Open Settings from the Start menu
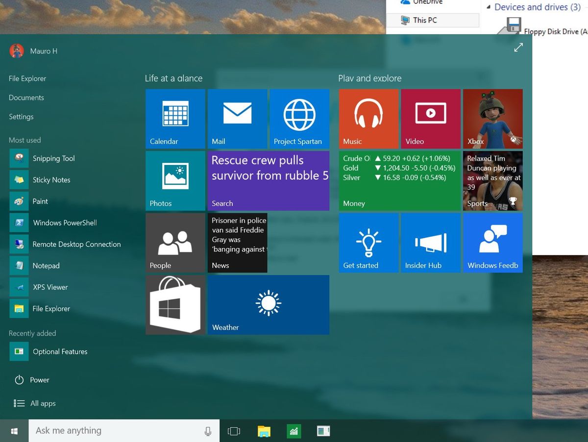588x442 pixels. click(21, 116)
